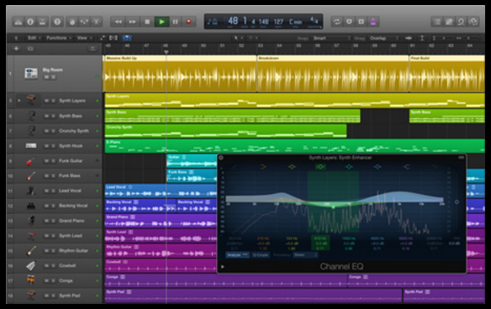This screenshot has height=309, width=491.
Task: Mute the Synth Pad track
Action: coord(46,296)
